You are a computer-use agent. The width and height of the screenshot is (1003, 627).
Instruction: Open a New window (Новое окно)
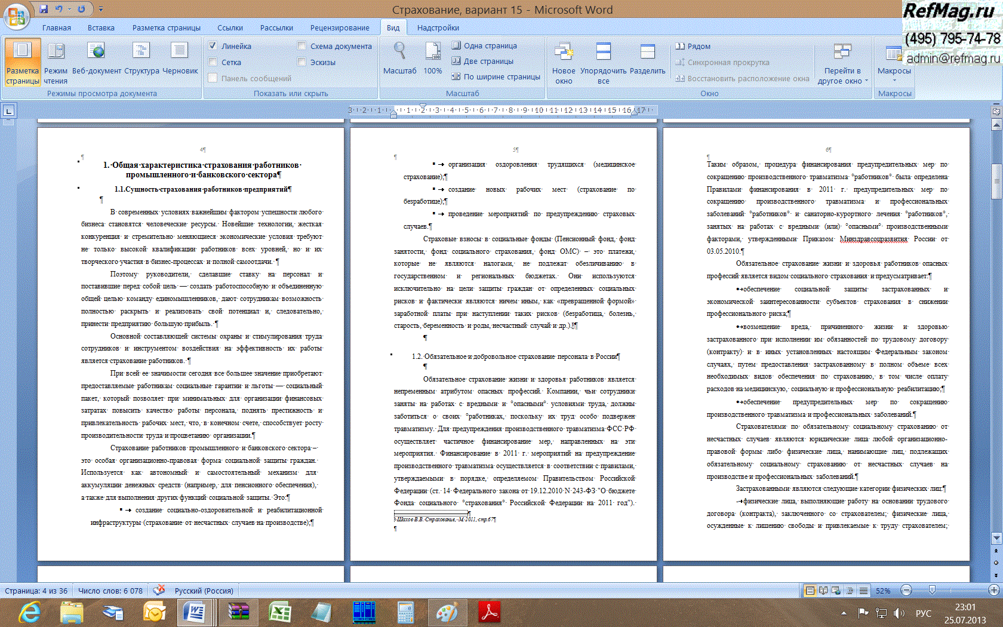(x=564, y=62)
